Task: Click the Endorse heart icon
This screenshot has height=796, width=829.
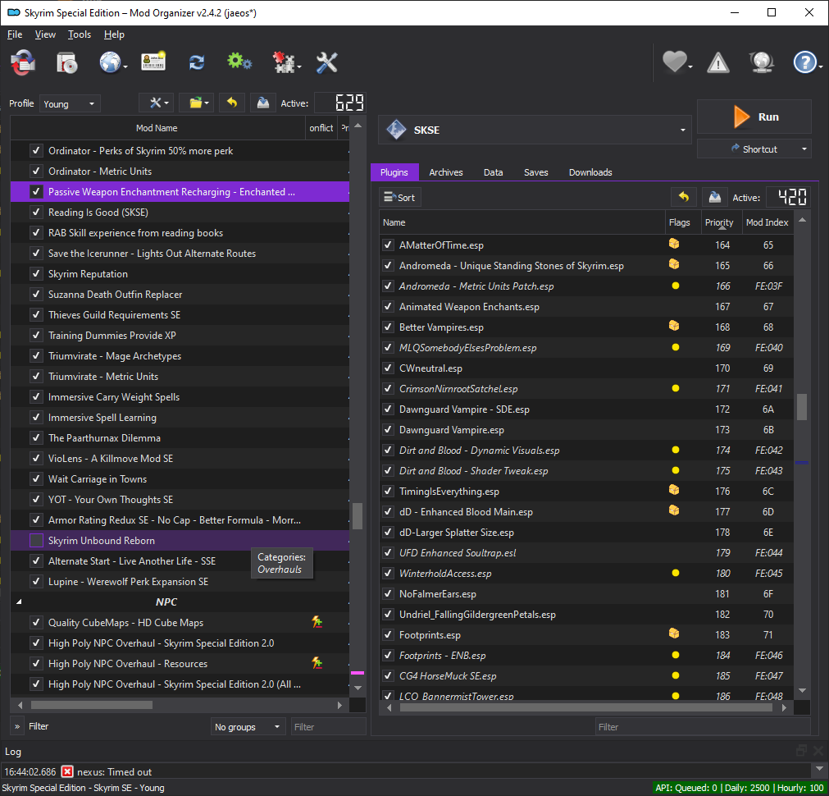Action: pyautogui.click(x=675, y=62)
